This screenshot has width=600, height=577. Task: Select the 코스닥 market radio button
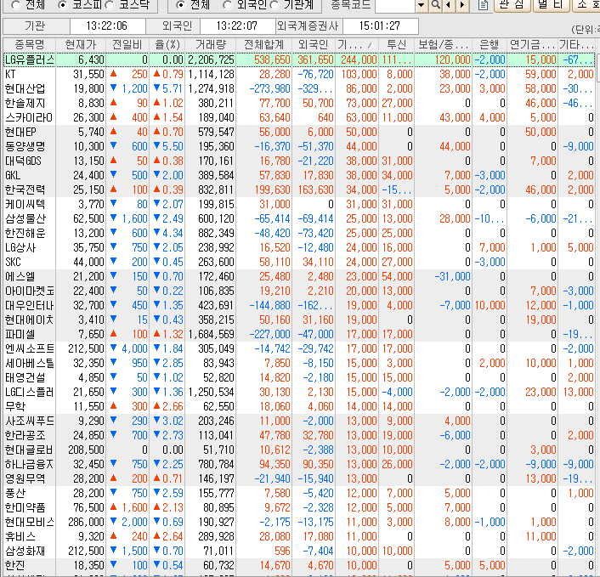point(110,5)
